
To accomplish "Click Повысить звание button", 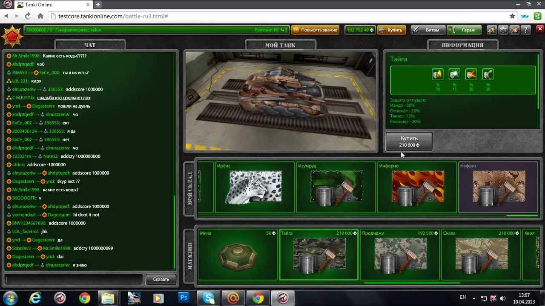I will [x=315, y=30].
